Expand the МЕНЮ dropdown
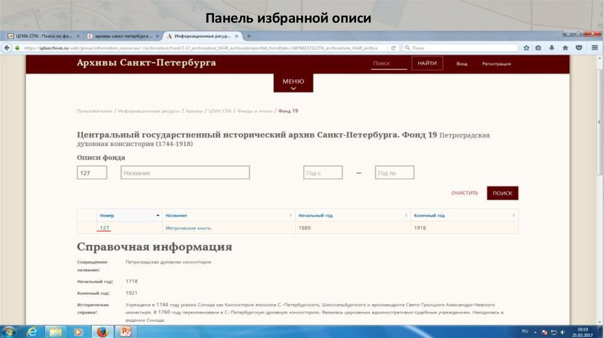Screen dimensions: 604x338 [x=293, y=84]
